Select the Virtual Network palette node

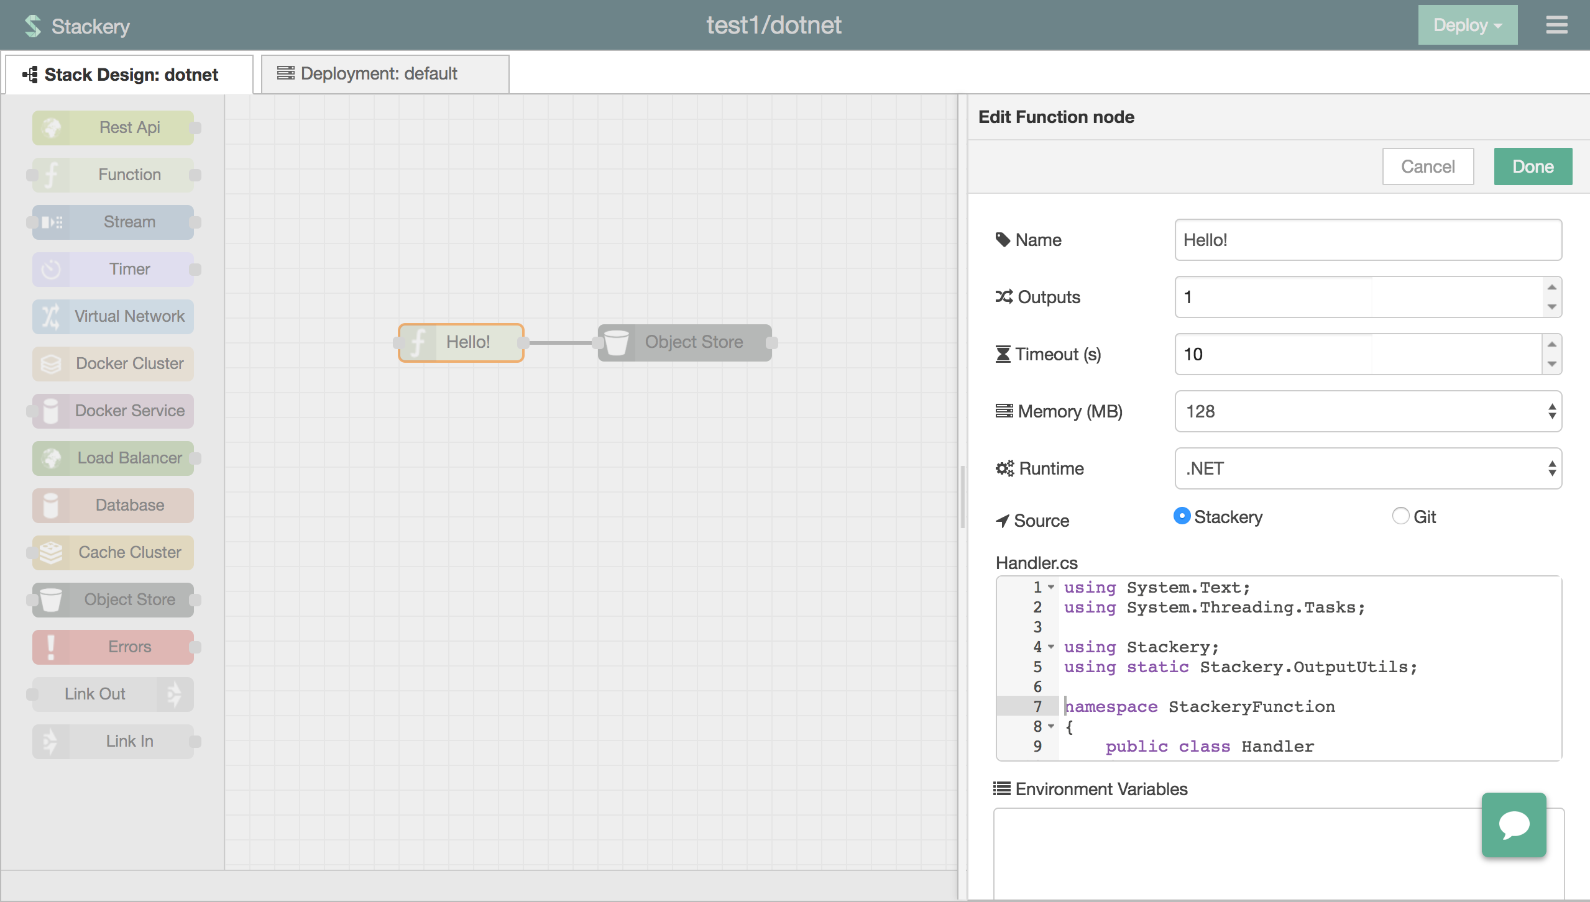coord(113,316)
